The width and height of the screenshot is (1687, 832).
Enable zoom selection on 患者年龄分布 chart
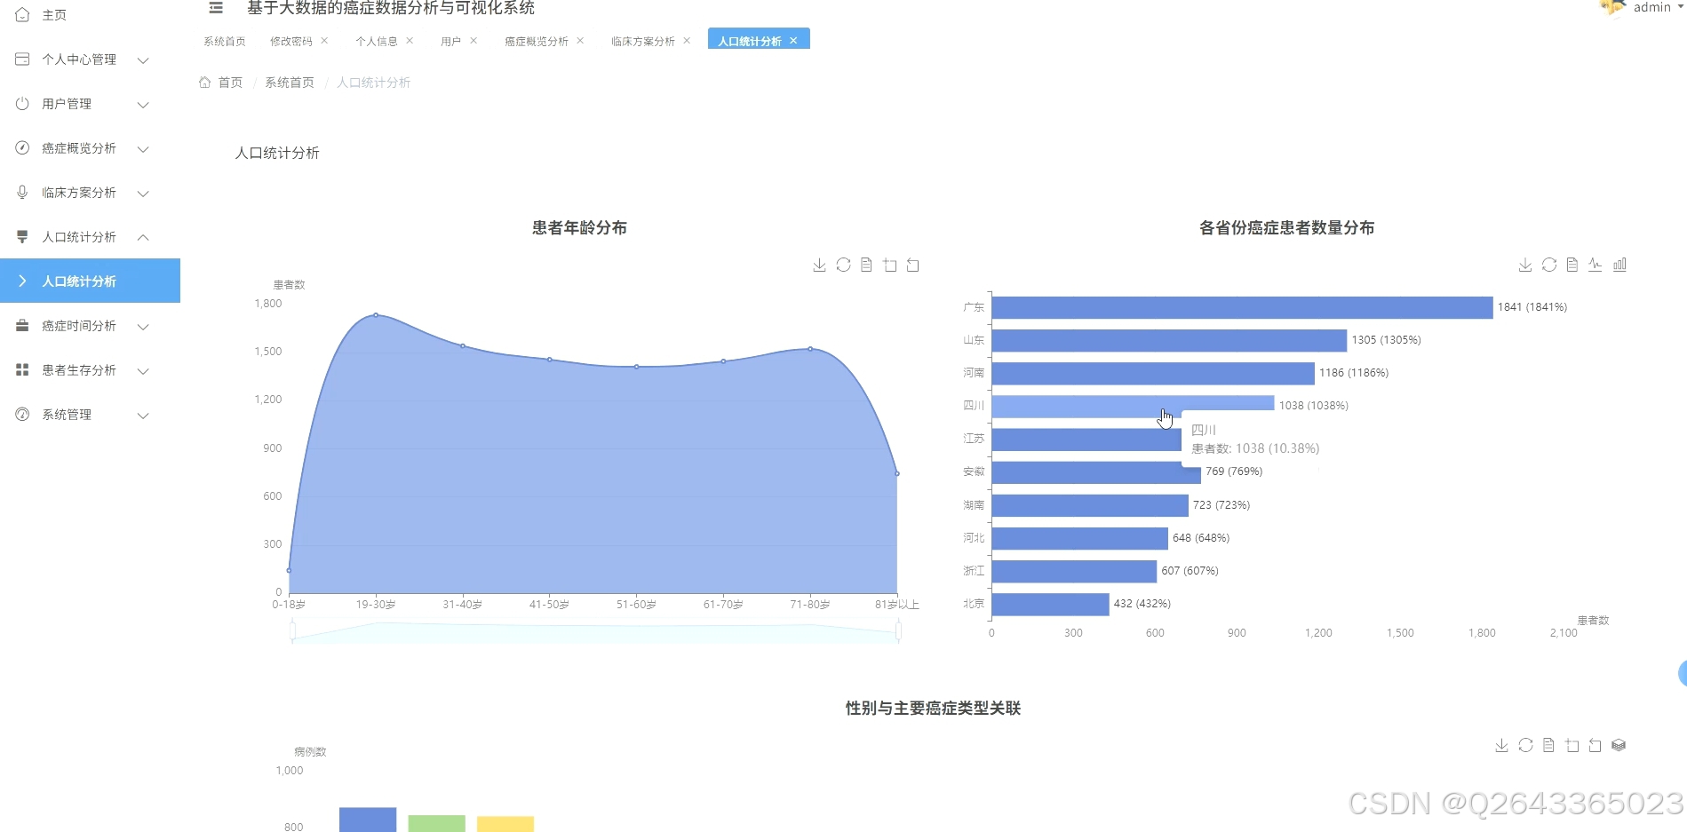coord(889,264)
